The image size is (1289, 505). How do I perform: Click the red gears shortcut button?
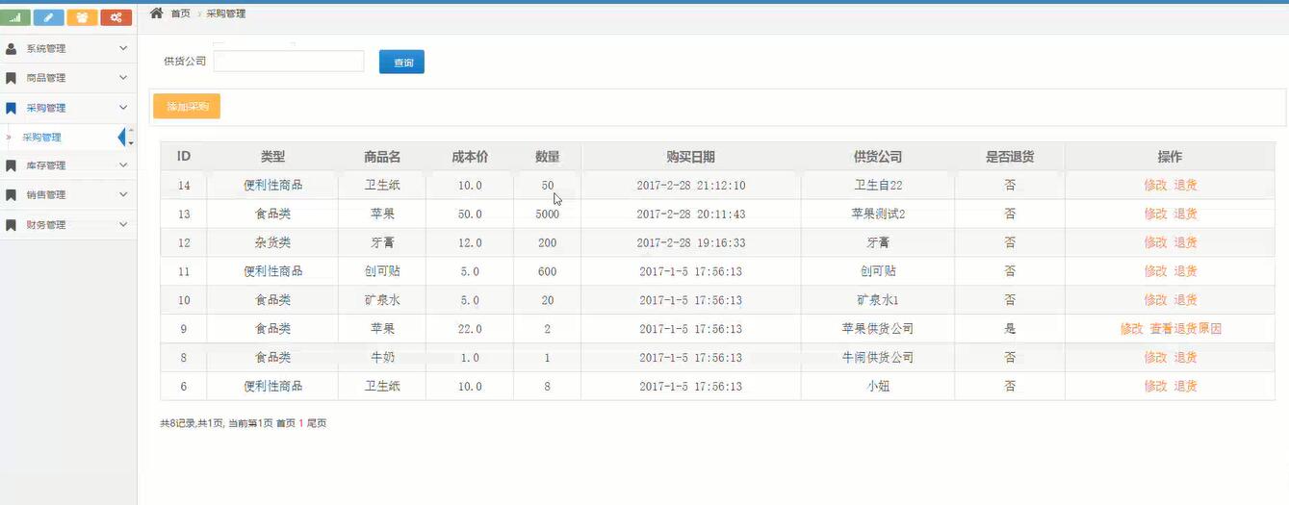[x=116, y=17]
